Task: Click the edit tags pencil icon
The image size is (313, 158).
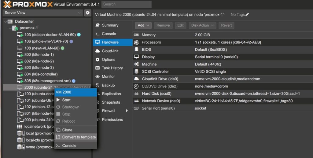Action: pos(247,15)
